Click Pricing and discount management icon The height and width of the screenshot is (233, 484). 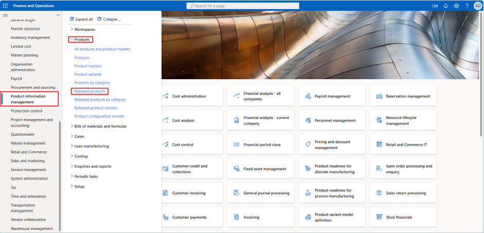(308, 144)
